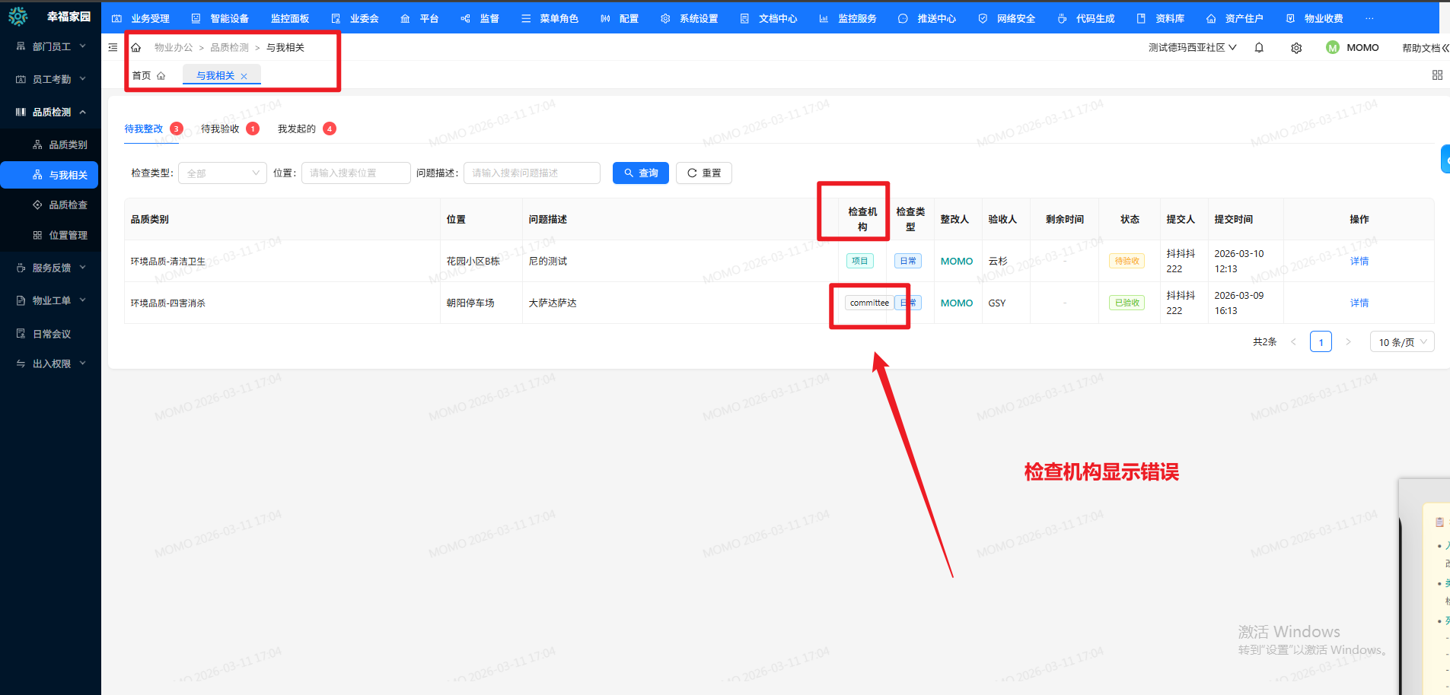Viewport: 1450px width, 695px height.
Task: Click the notification bell icon
Action: click(x=1259, y=48)
